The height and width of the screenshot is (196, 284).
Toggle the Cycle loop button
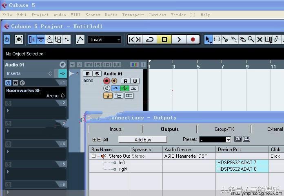150,39
